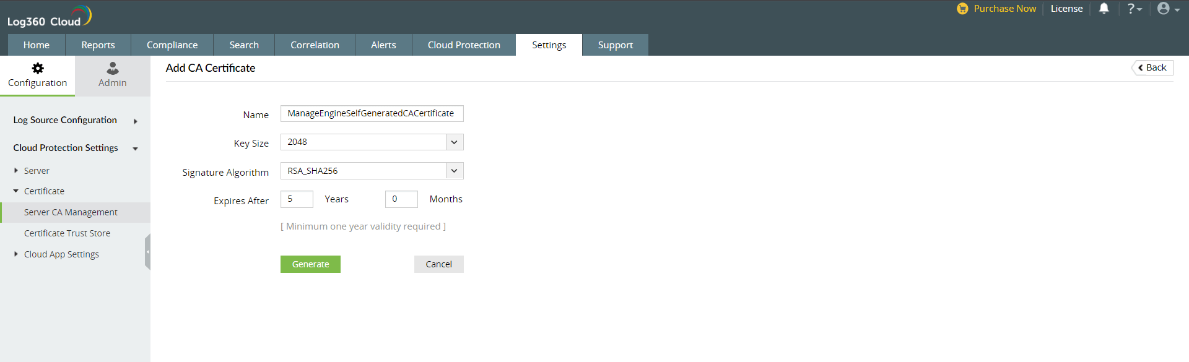Collapse the sidebar using its handle
The image size is (1189, 362).
tap(147, 252)
